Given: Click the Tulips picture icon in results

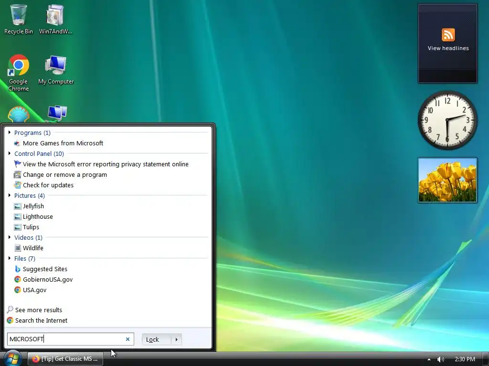Looking at the screenshot, I should [x=18, y=227].
